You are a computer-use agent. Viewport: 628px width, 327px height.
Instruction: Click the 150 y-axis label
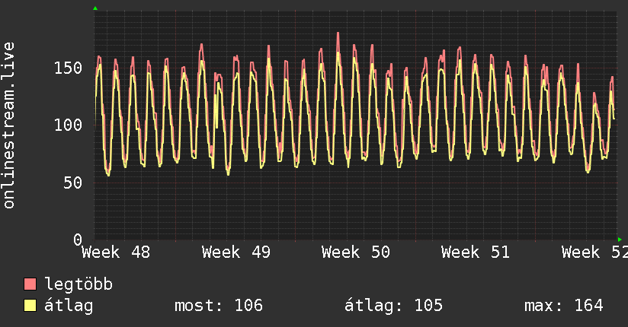[68, 68]
